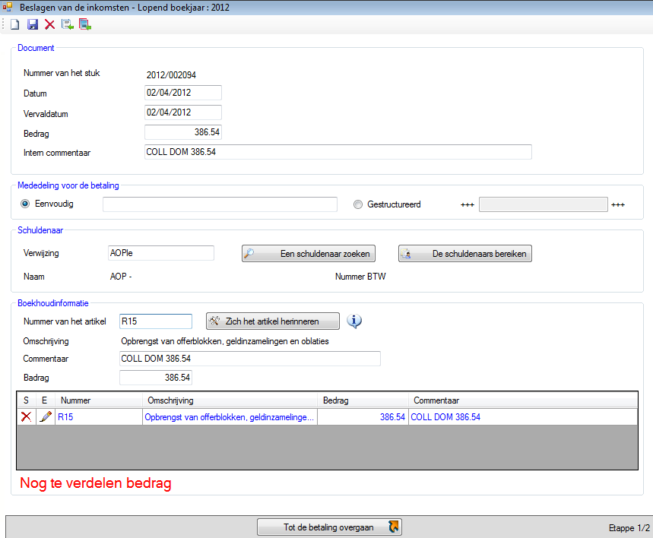
Task: Click Een schuldenaar zoeken button
Action: coord(309,254)
